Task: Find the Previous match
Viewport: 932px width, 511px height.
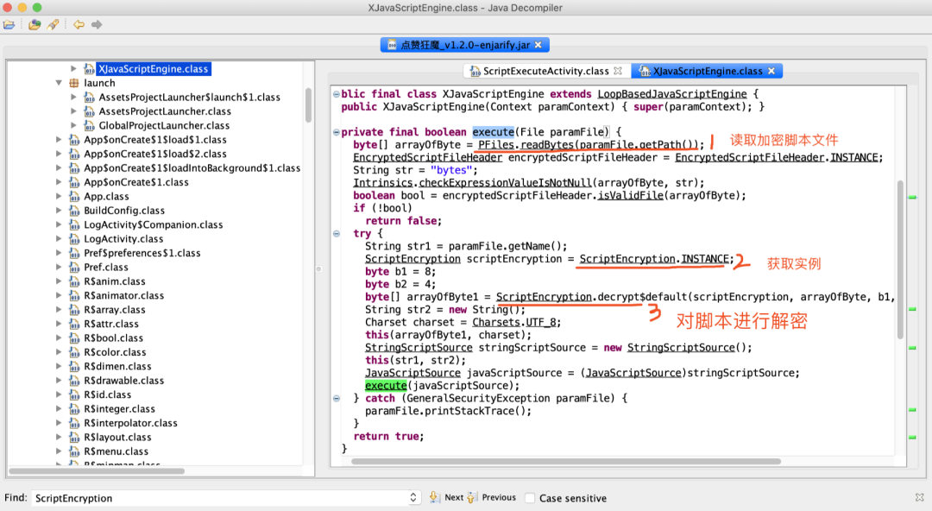Action: [x=492, y=497]
